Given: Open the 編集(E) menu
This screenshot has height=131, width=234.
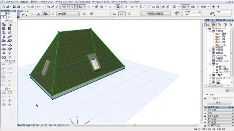Looking at the screenshot, I should pyautogui.click(x=24, y=2).
